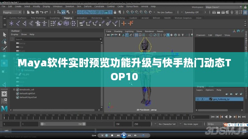Select the Lasso Select tool in toolbox

[x=4, y=42]
